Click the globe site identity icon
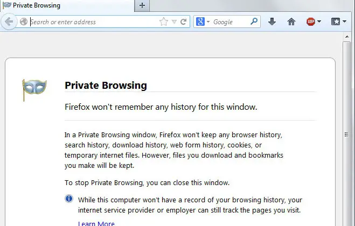 [24, 22]
